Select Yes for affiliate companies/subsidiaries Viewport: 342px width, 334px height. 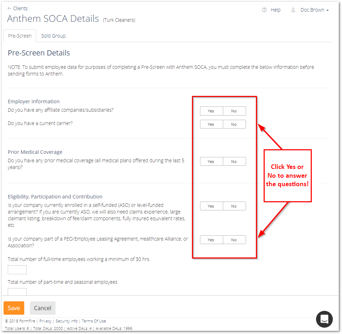coord(211,111)
